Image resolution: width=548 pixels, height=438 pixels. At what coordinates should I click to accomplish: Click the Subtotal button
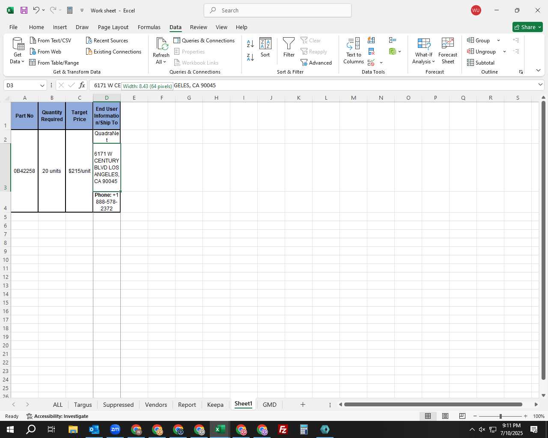[481, 62]
